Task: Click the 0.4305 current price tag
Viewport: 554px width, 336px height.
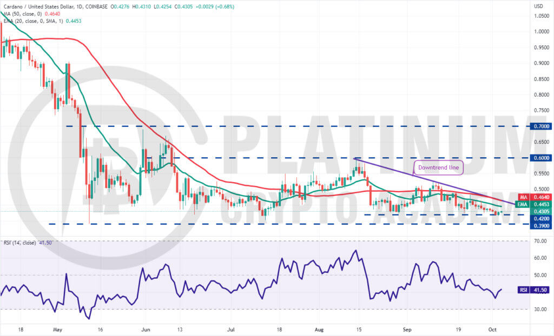Action: point(541,211)
